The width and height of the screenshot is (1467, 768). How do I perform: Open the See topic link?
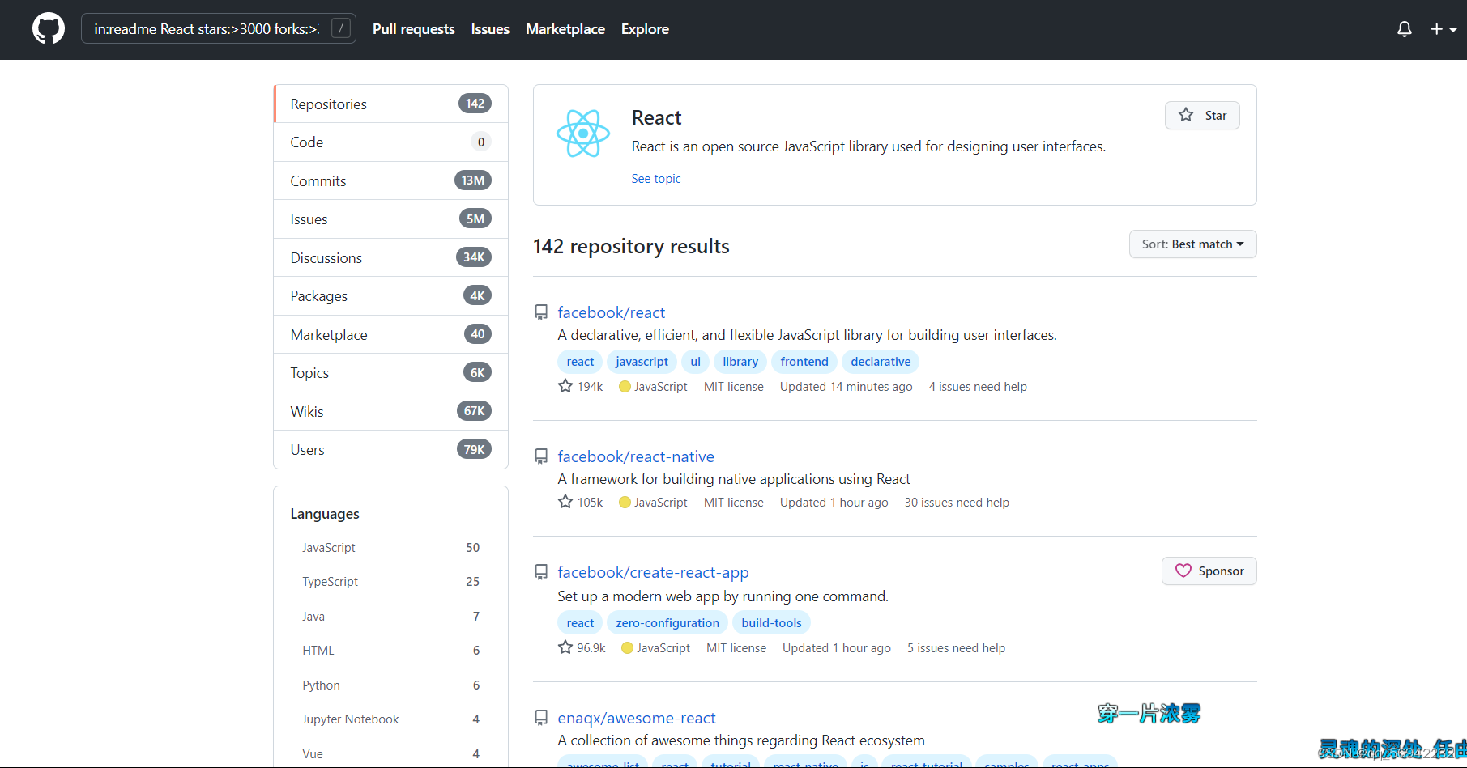pos(656,179)
